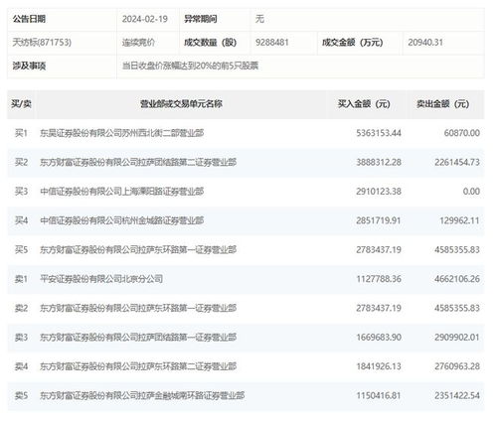Select sell amount 2760963.28
The width and height of the screenshot is (496, 422).
457,366
